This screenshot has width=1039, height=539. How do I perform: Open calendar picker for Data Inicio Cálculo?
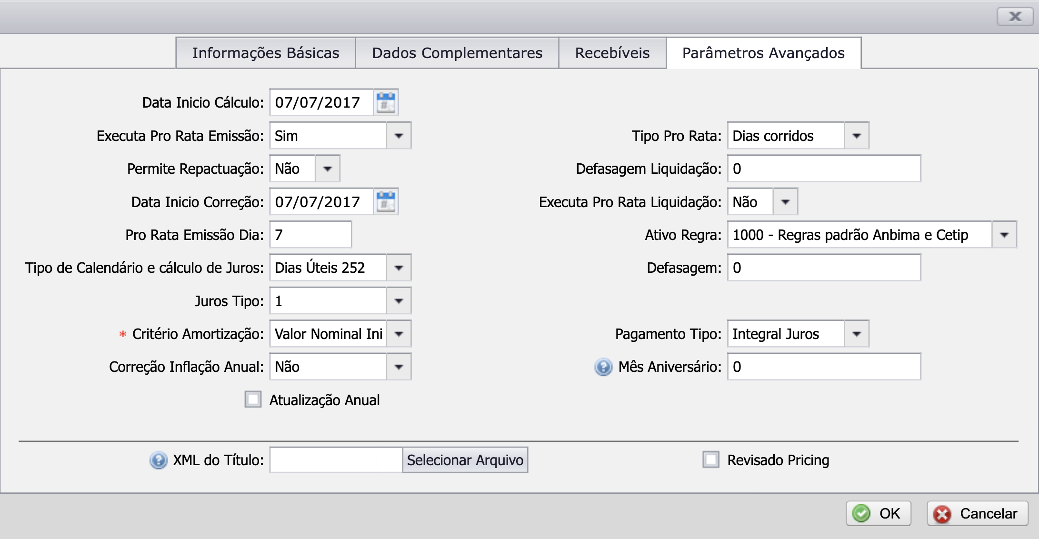click(x=386, y=102)
